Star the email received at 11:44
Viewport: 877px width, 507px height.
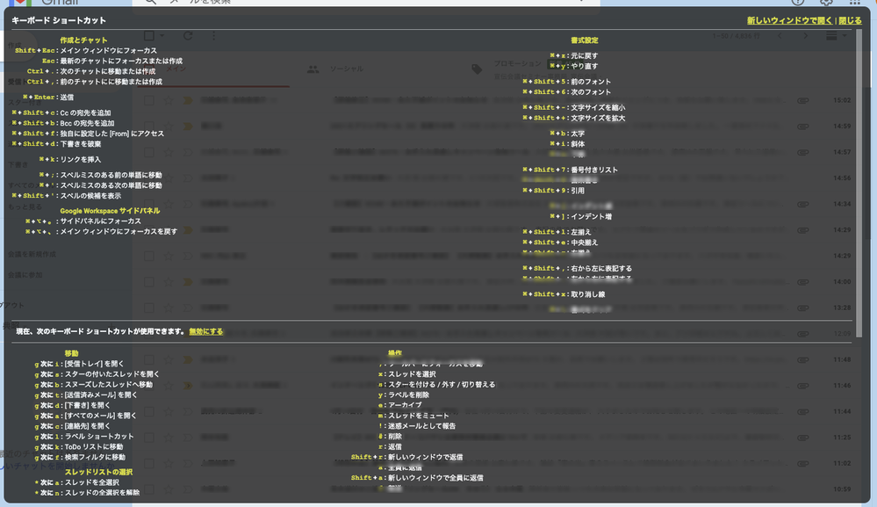tap(169, 411)
